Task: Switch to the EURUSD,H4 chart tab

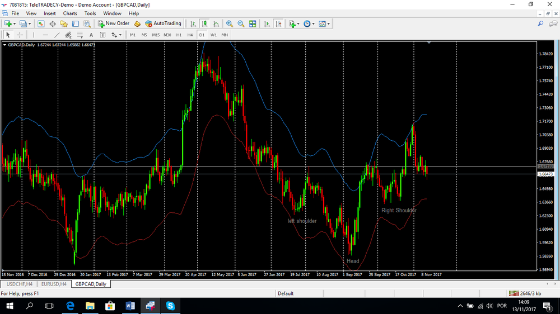Action: 54,284
